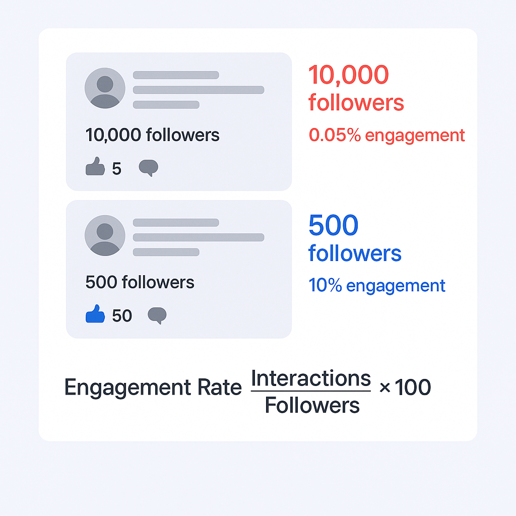The height and width of the screenshot is (516, 516).
Task: Click the red "0.05% engagement" label
Action: point(386,135)
